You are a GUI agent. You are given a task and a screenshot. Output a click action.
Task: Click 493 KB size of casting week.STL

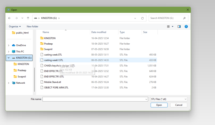[x=153, y=55]
